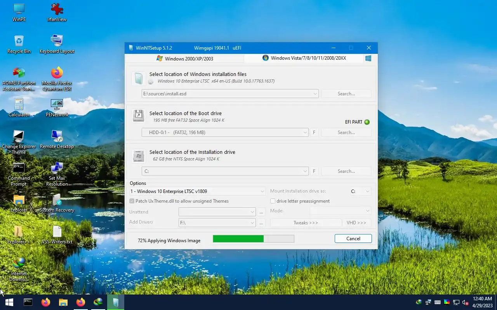Click Search for the Boot drive

click(346, 133)
